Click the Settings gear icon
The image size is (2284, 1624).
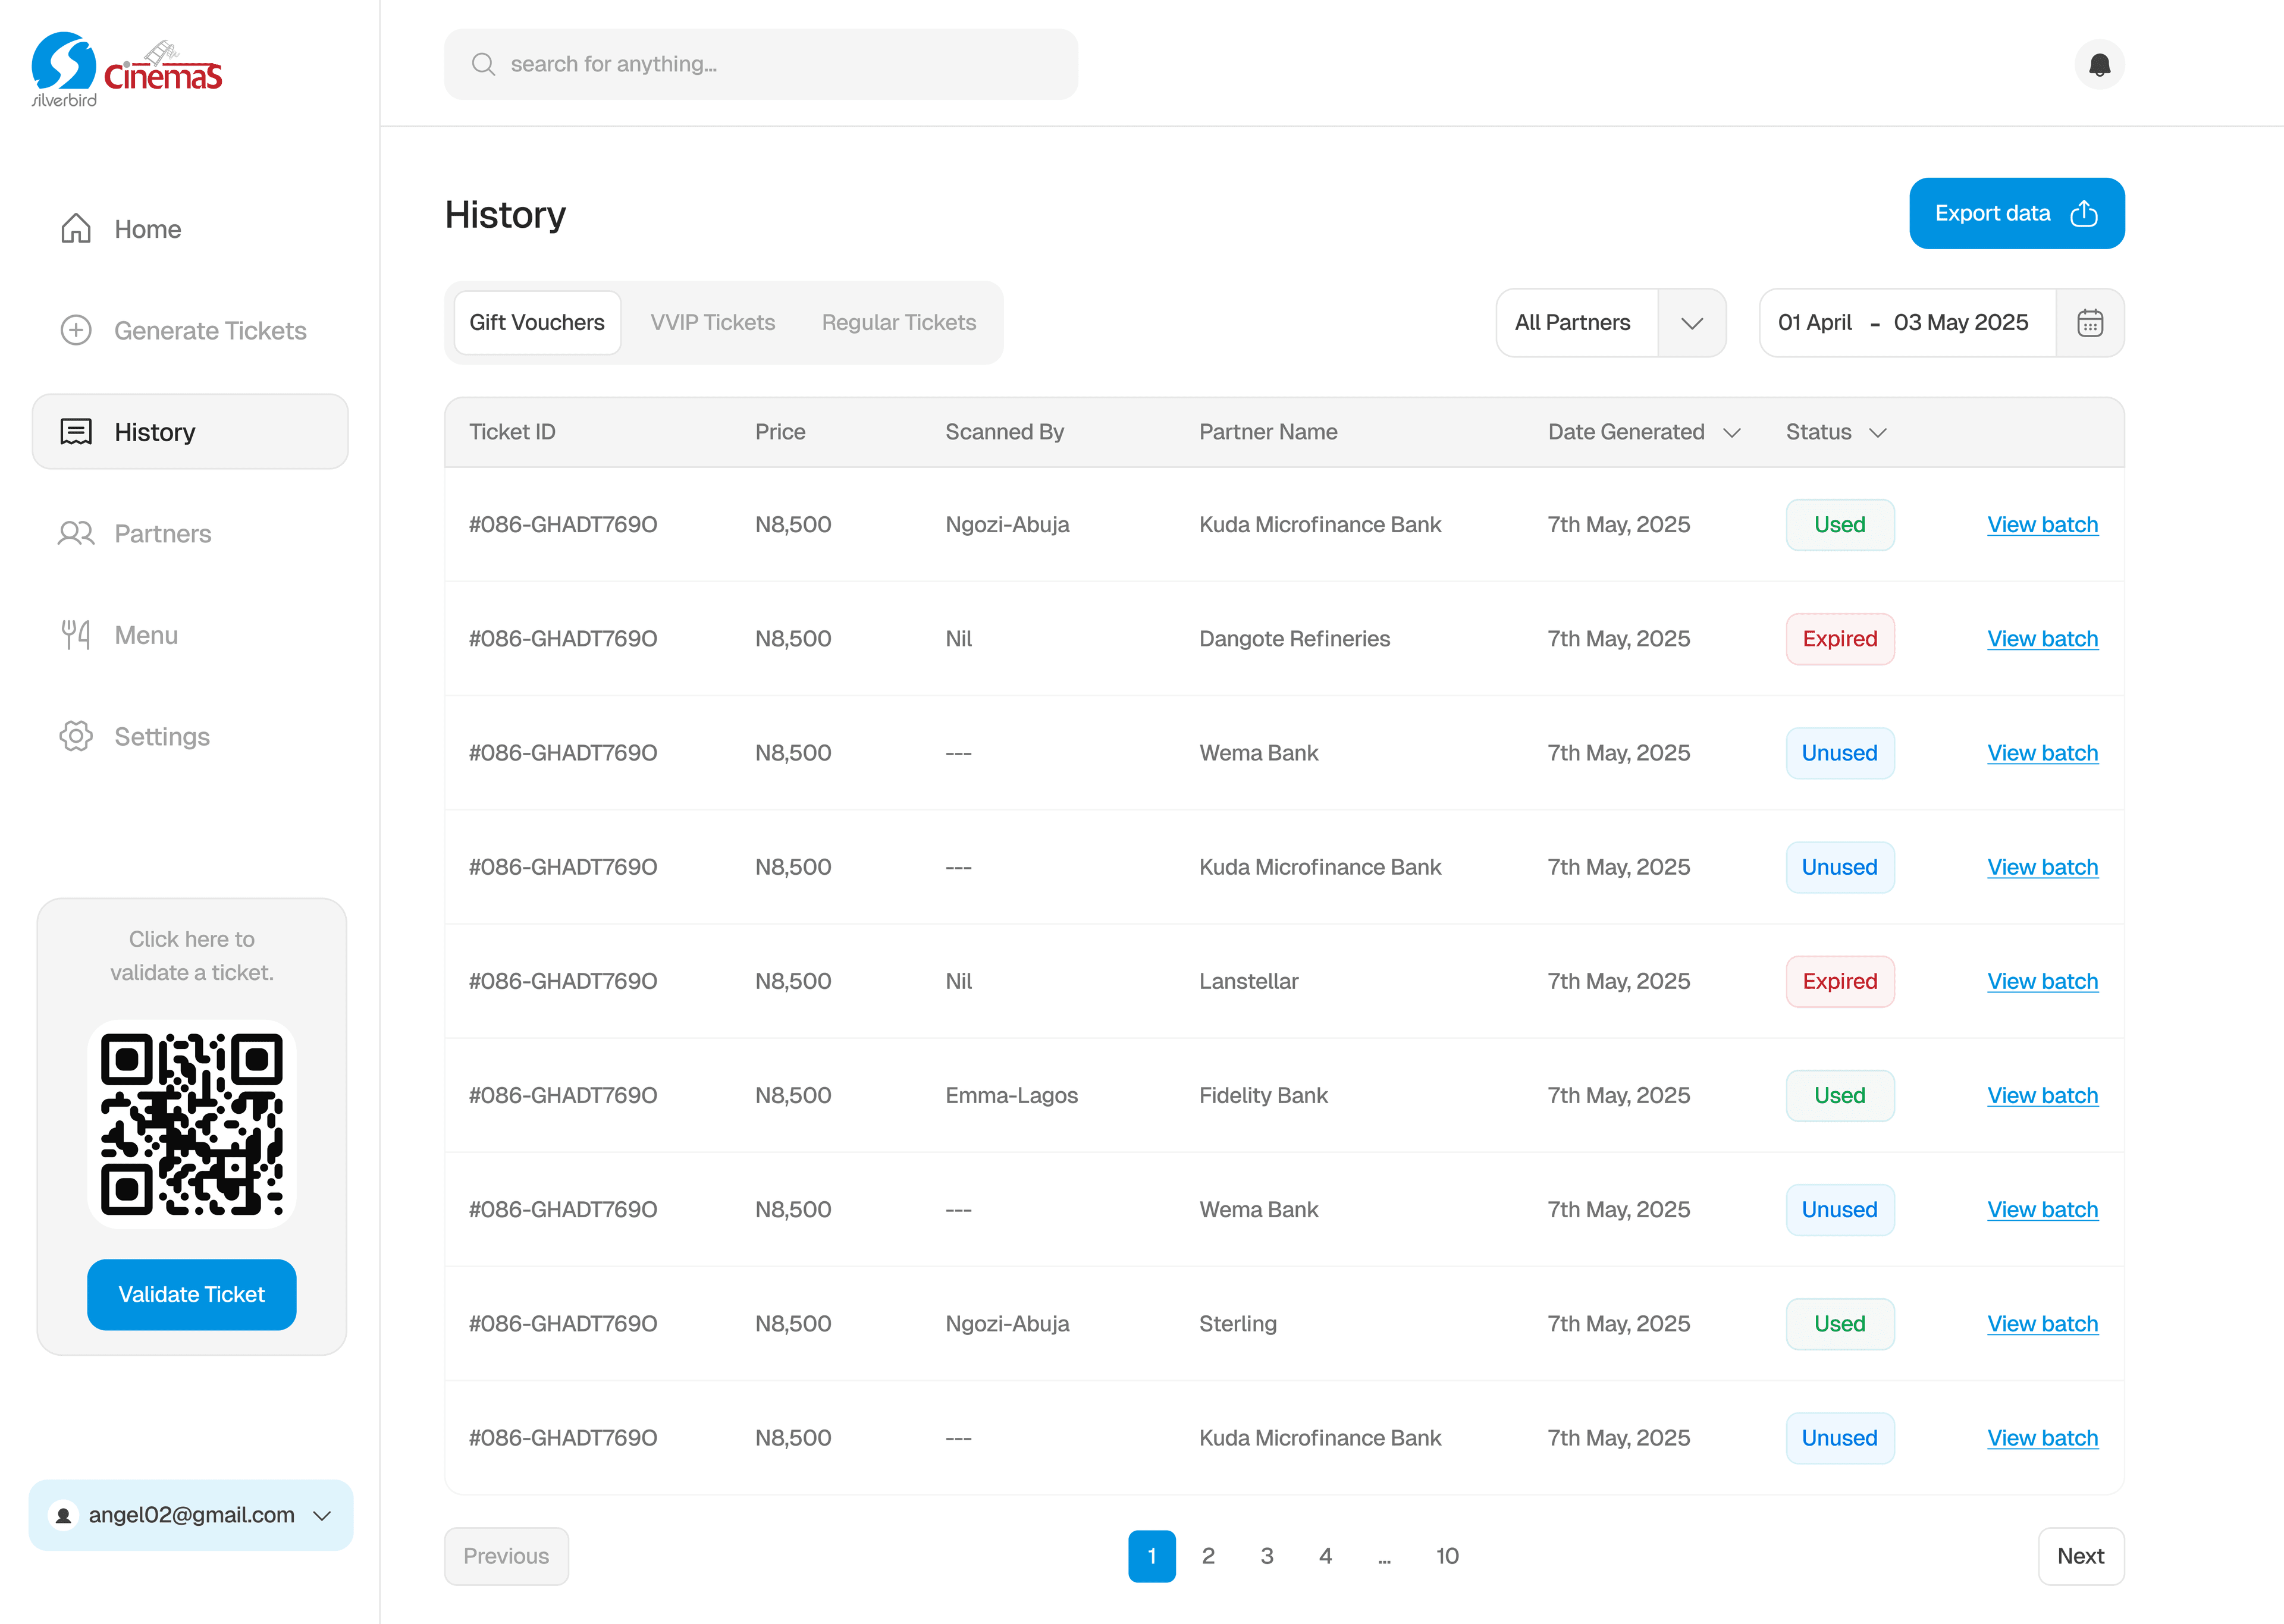76,736
